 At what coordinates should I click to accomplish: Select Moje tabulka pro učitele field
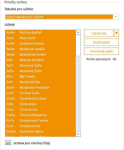point(59,17)
